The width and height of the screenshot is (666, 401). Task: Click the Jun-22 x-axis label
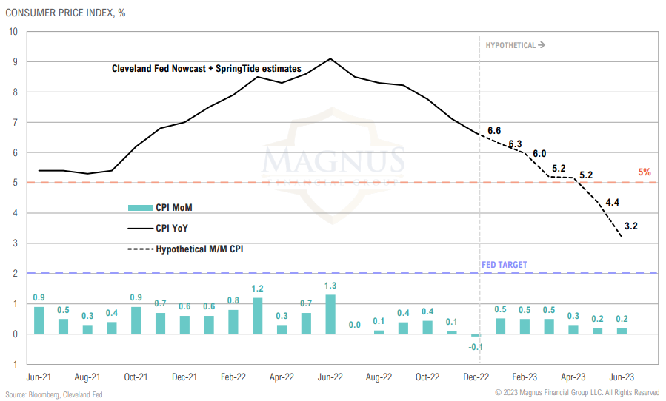330,377
